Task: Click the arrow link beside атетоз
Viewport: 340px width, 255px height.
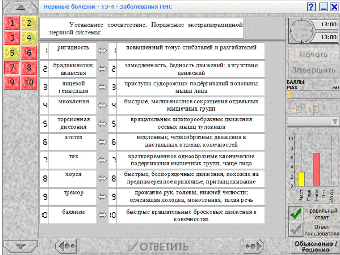Action: [x=102, y=142]
